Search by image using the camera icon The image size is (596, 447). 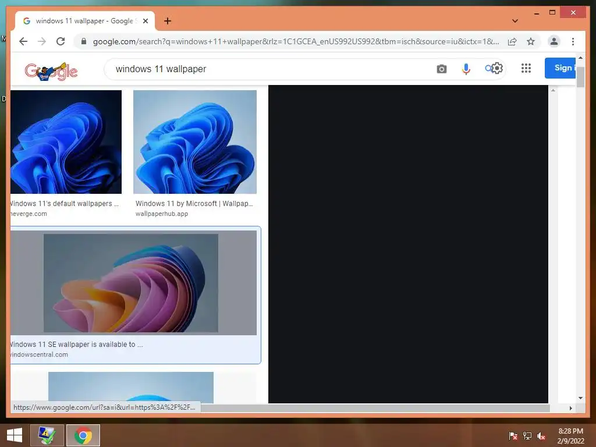(441, 69)
